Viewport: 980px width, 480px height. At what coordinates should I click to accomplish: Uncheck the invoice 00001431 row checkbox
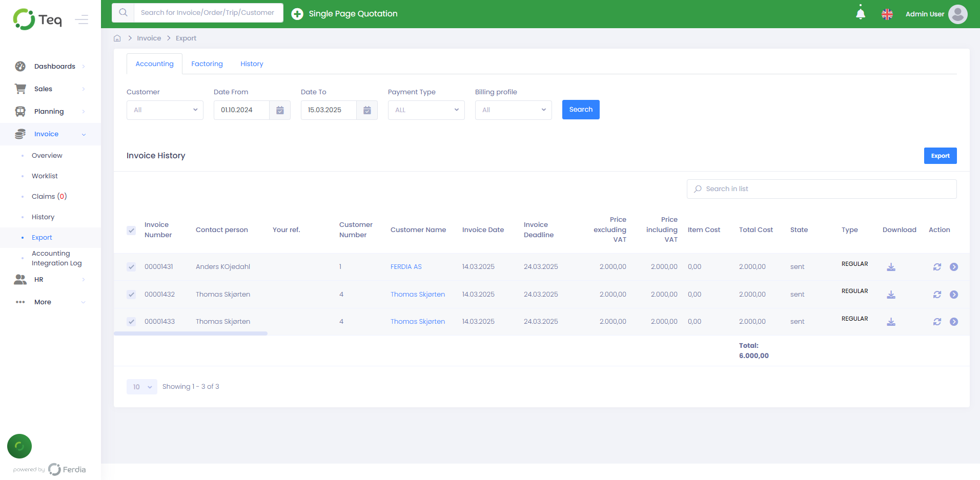click(x=132, y=267)
